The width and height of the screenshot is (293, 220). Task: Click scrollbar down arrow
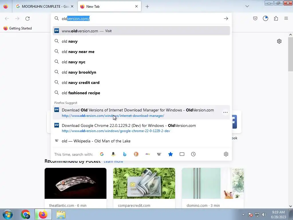pos(290,206)
